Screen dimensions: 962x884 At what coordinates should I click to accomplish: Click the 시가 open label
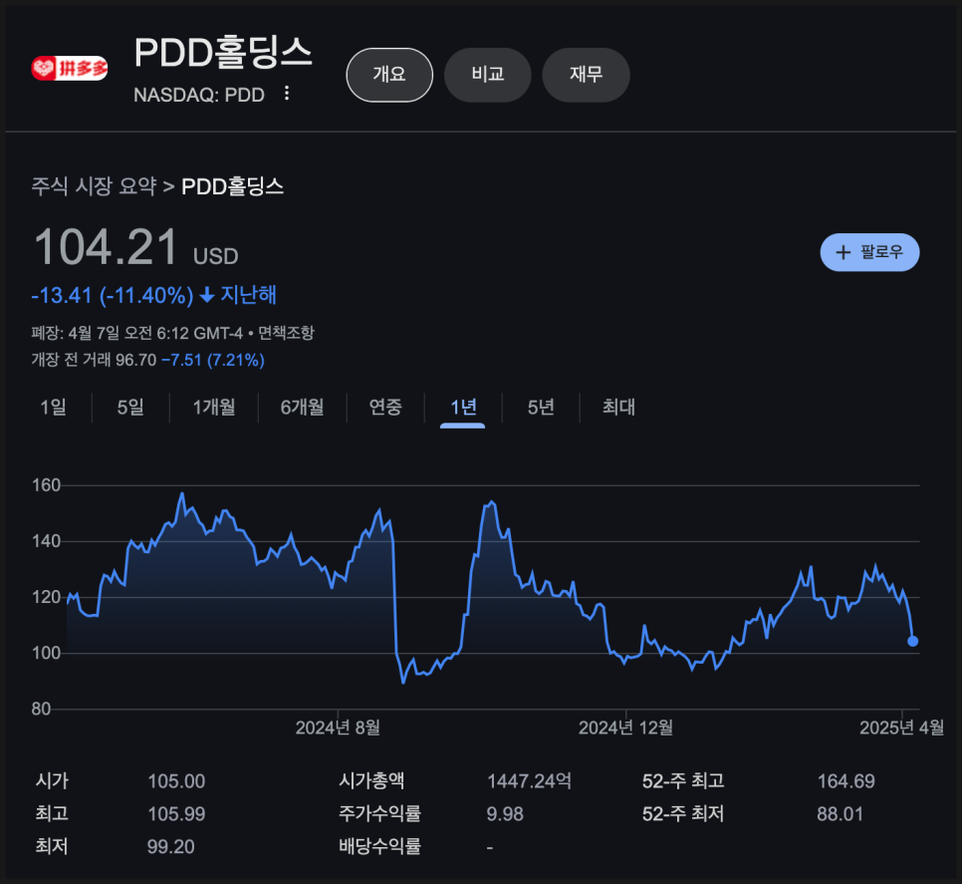click(x=52, y=781)
